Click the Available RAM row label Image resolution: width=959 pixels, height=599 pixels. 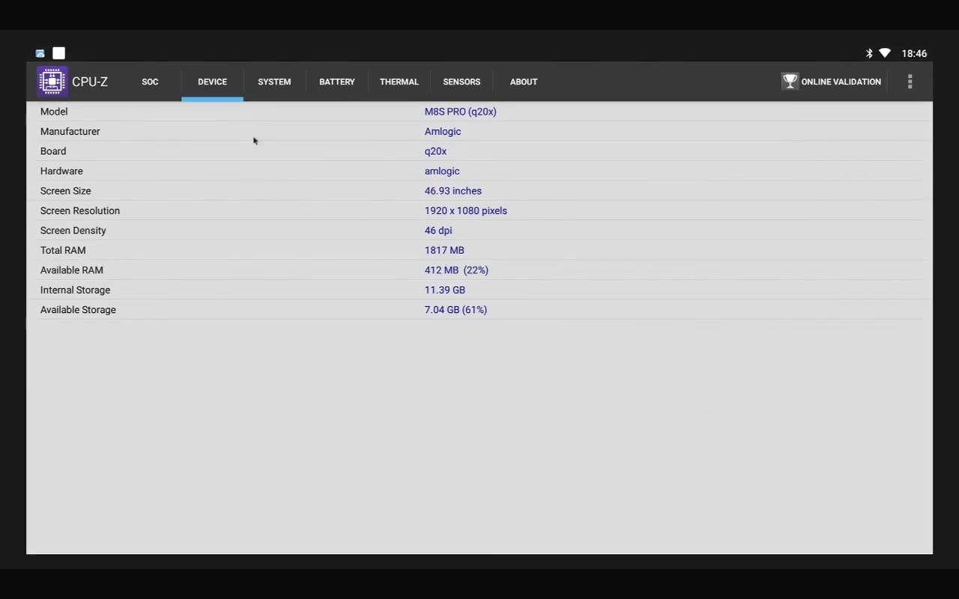point(72,270)
